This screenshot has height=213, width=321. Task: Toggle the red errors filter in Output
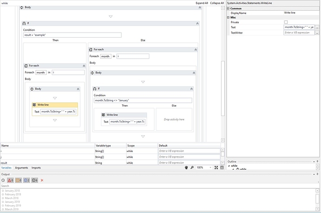[x=10, y=180]
